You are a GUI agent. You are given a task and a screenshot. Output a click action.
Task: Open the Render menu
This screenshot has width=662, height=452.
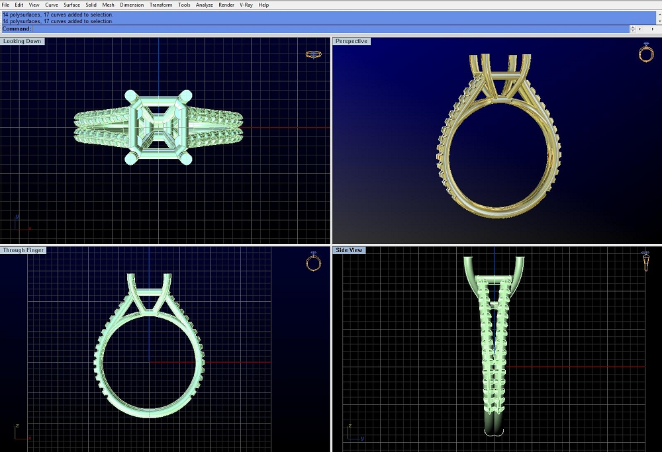pyautogui.click(x=226, y=5)
